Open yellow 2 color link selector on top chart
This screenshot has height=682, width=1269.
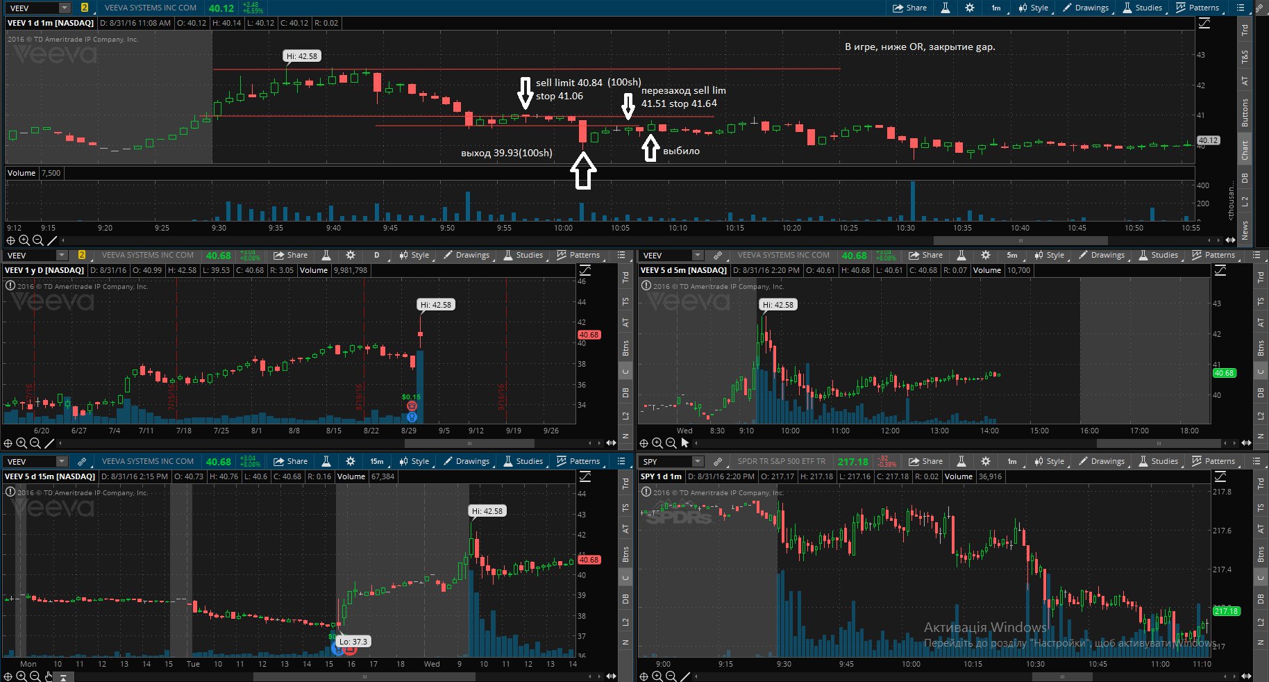point(84,8)
